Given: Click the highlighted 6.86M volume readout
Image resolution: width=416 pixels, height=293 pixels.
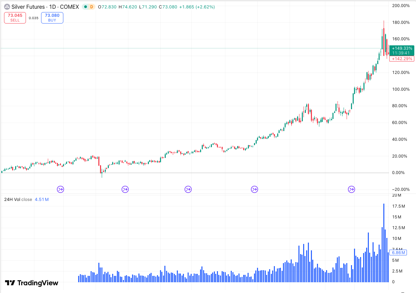Looking at the screenshot, I should click(398, 252).
